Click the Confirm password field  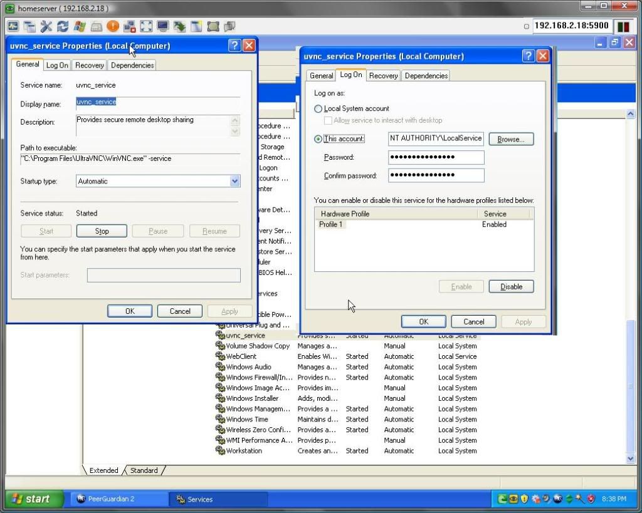coord(436,175)
